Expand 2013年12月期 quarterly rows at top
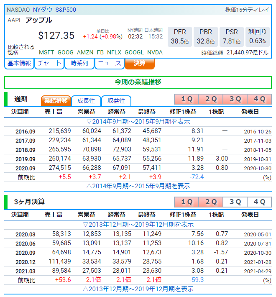Viewport: 276px width, 297px height. pyautogui.click(x=138, y=225)
